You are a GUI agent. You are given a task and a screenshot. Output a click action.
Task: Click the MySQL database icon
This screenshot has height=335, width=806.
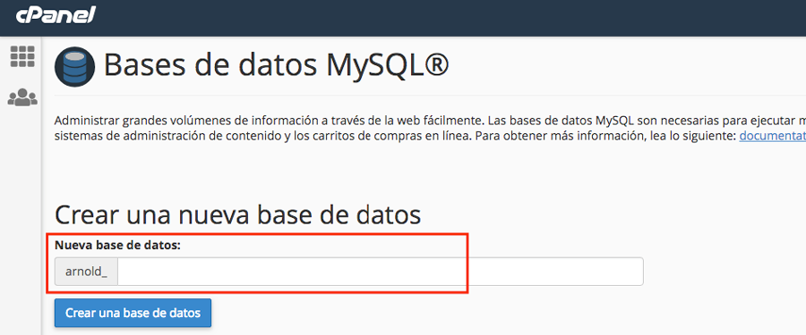[74, 67]
